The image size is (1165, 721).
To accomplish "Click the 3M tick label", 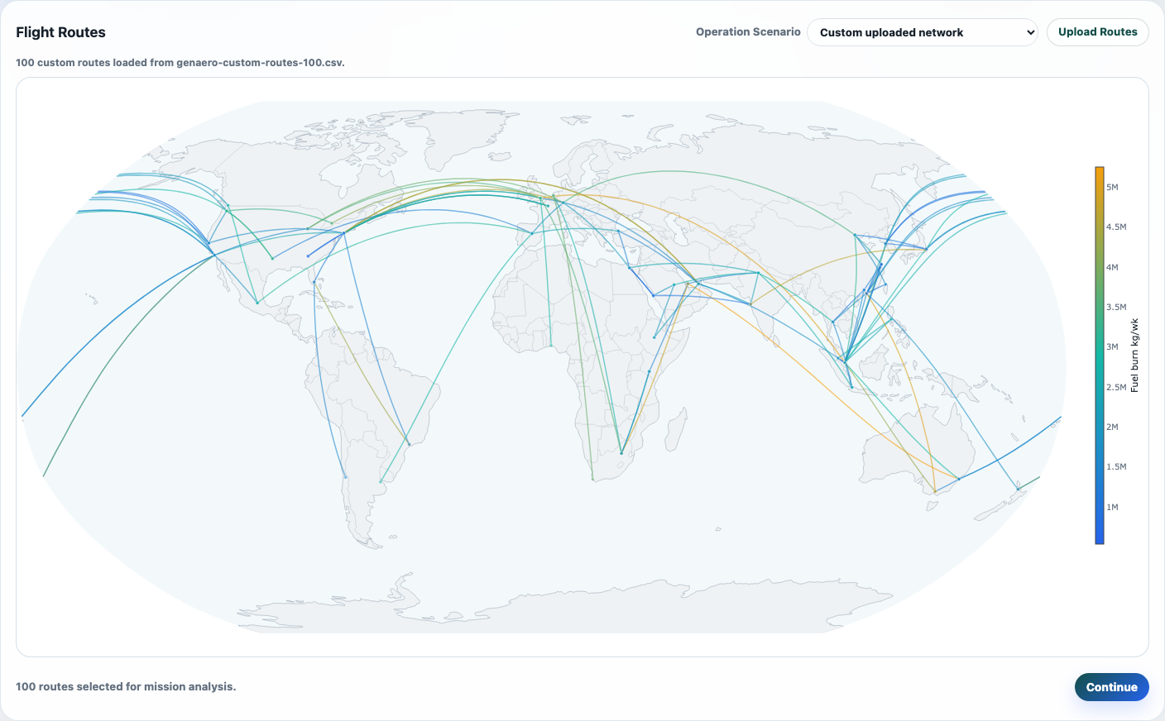I will [1112, 346].
